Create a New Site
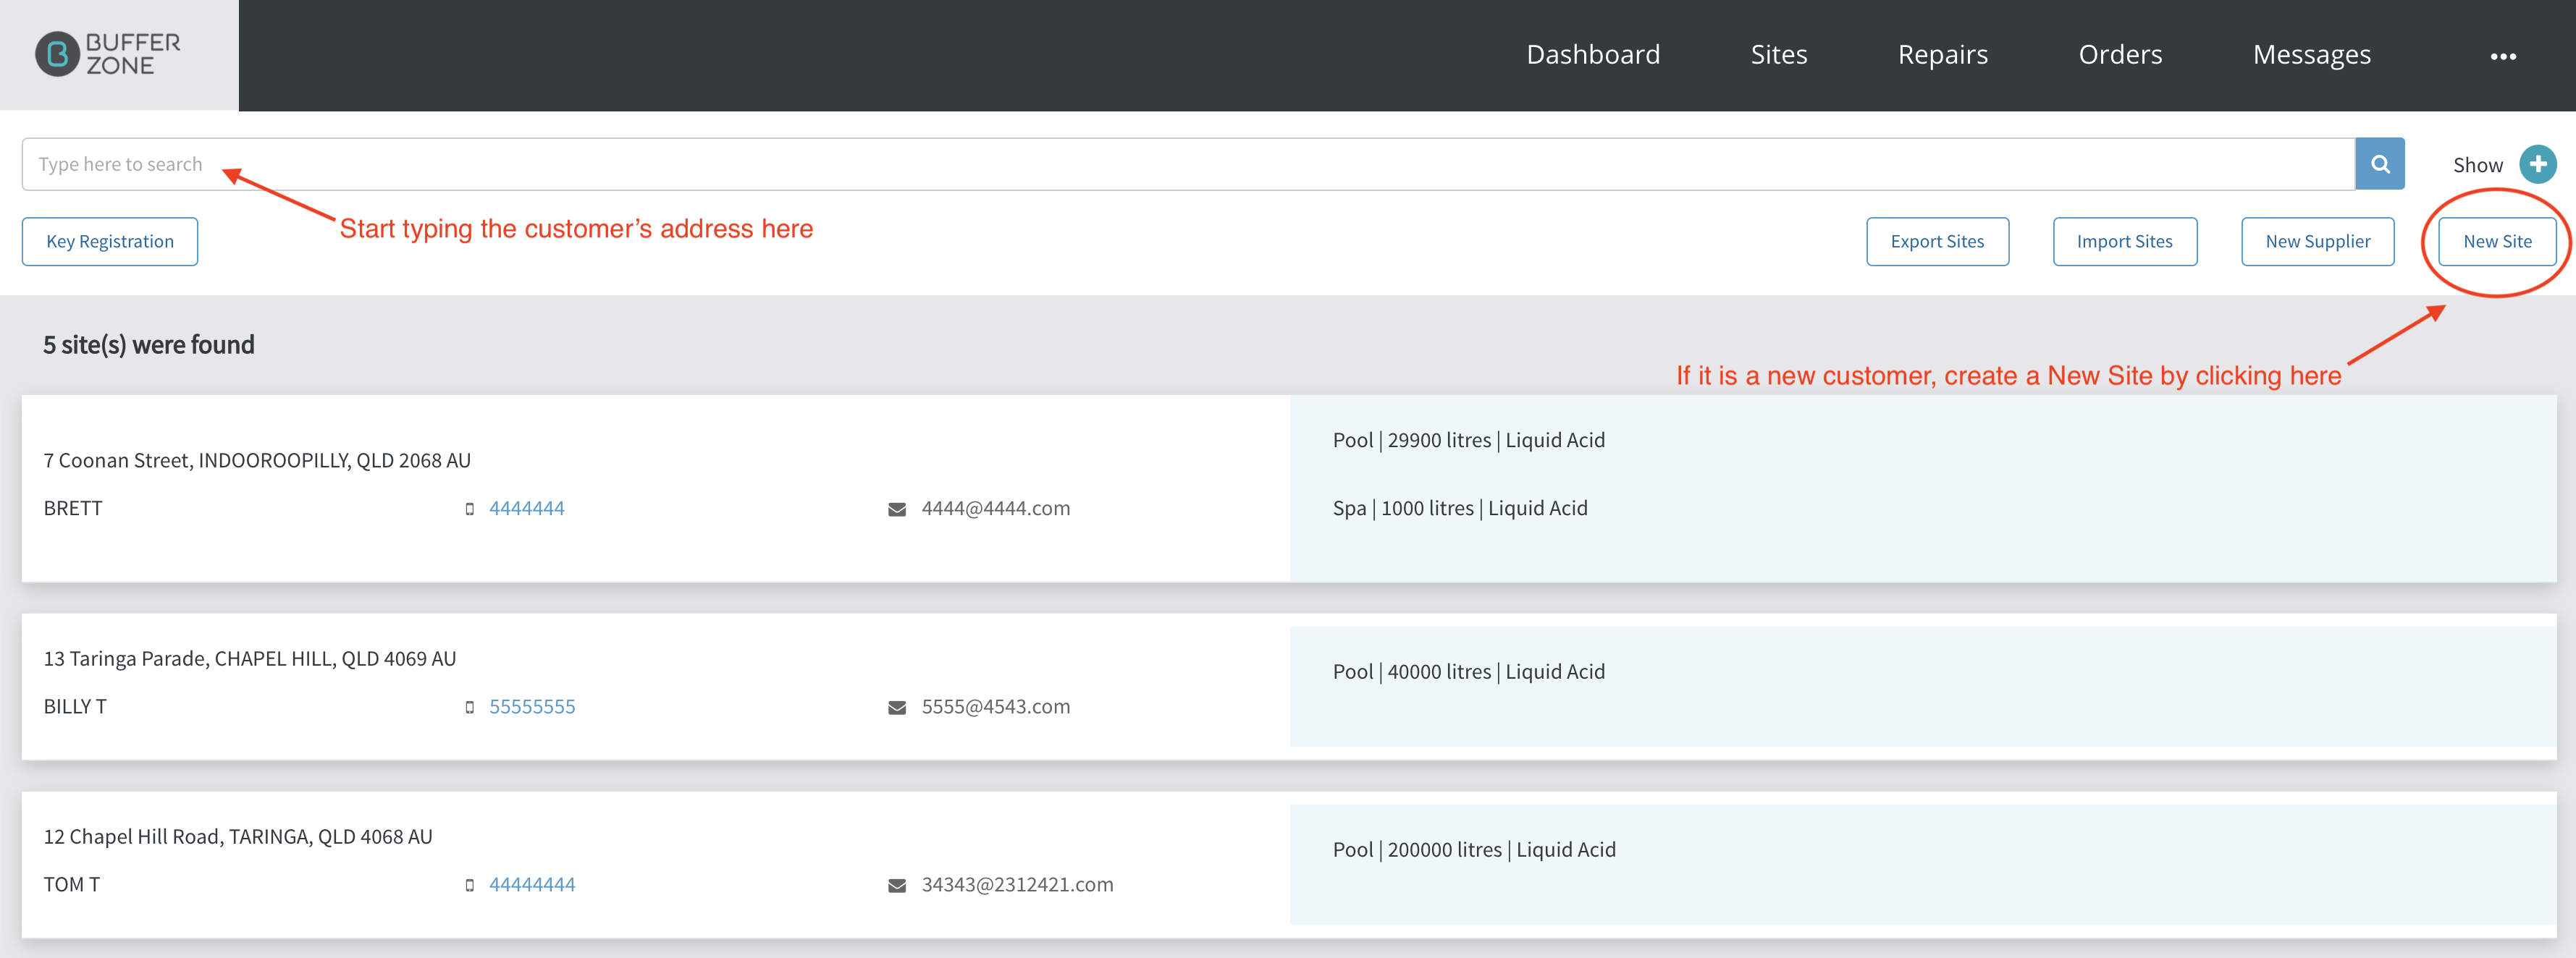Viewport: 2576px width, 958px height. point(2497,242)
